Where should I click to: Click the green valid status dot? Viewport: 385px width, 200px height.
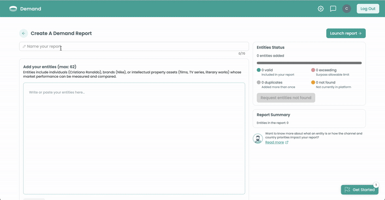[x=258, y=70]
